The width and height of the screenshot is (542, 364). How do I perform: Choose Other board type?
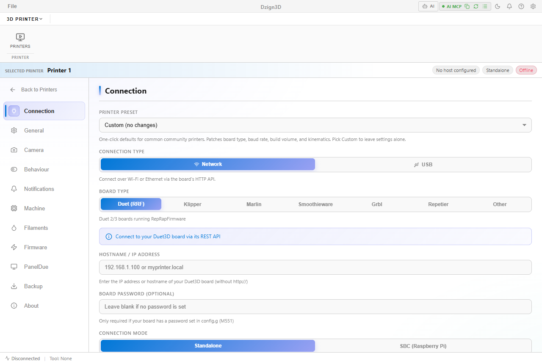(x=500, y=204)
